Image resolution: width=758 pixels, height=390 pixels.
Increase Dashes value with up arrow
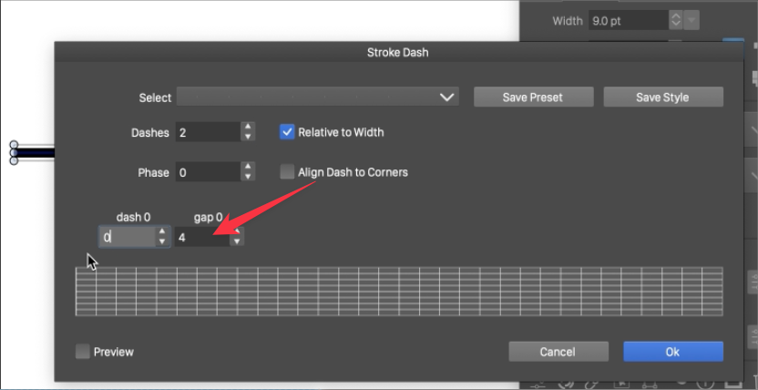(x=248, y=128)
